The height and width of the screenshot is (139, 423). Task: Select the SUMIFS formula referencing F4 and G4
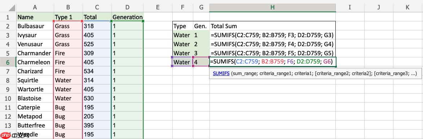pos(273,44)
